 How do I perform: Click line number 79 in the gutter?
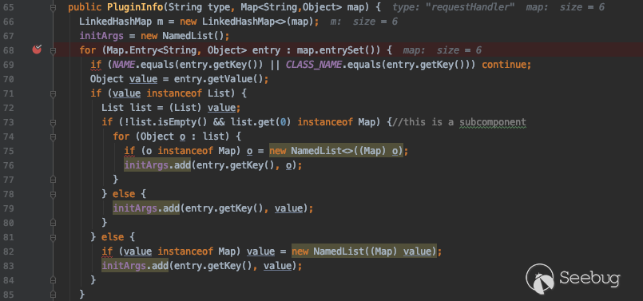8,208
